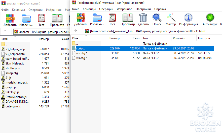Launch Мастер wizard wand icon
Screen dimensions: 222x133
coord(171,18)
